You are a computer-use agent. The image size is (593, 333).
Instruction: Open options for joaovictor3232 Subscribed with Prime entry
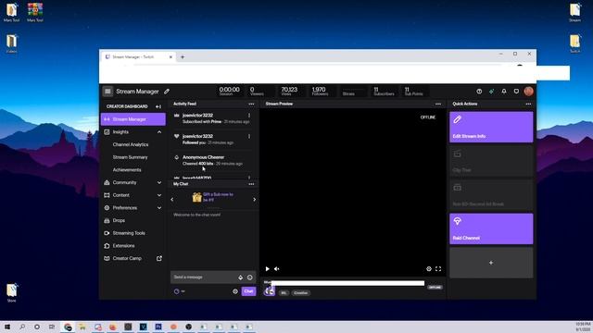249,116
